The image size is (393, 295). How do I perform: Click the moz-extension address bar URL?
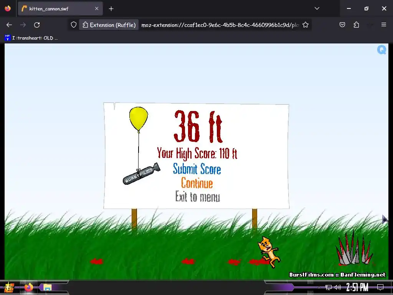(x=220, y=25)
